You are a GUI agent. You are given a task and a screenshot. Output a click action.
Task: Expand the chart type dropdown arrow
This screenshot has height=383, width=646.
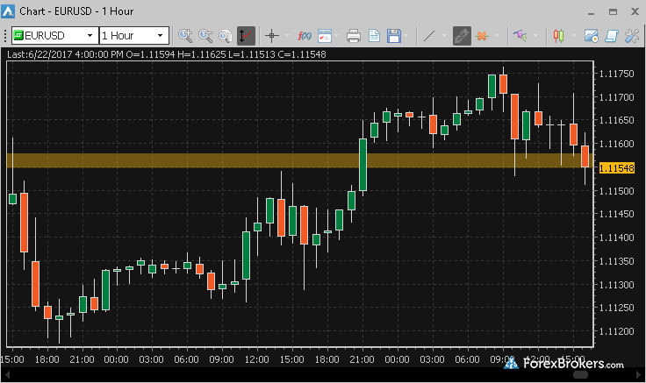click(574, 36)
